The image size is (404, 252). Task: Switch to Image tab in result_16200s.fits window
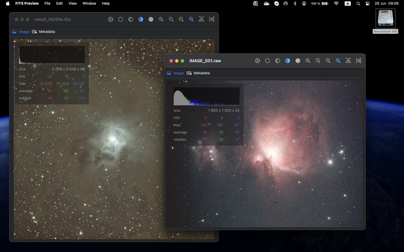click(21, 32)
